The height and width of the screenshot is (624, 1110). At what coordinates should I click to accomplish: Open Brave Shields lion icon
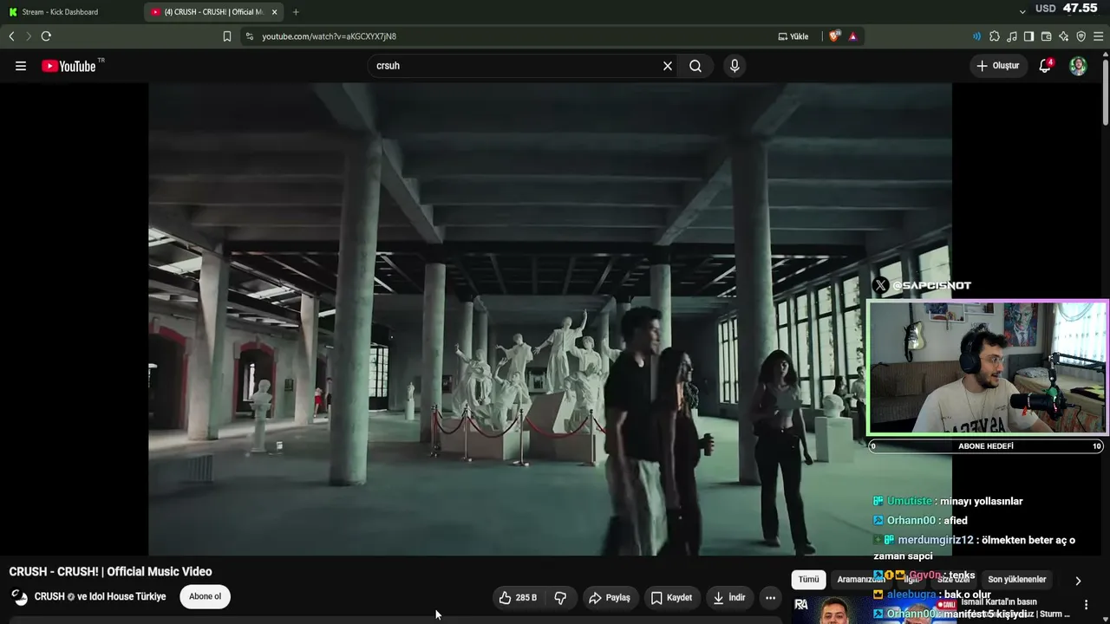tap(835, 36)
